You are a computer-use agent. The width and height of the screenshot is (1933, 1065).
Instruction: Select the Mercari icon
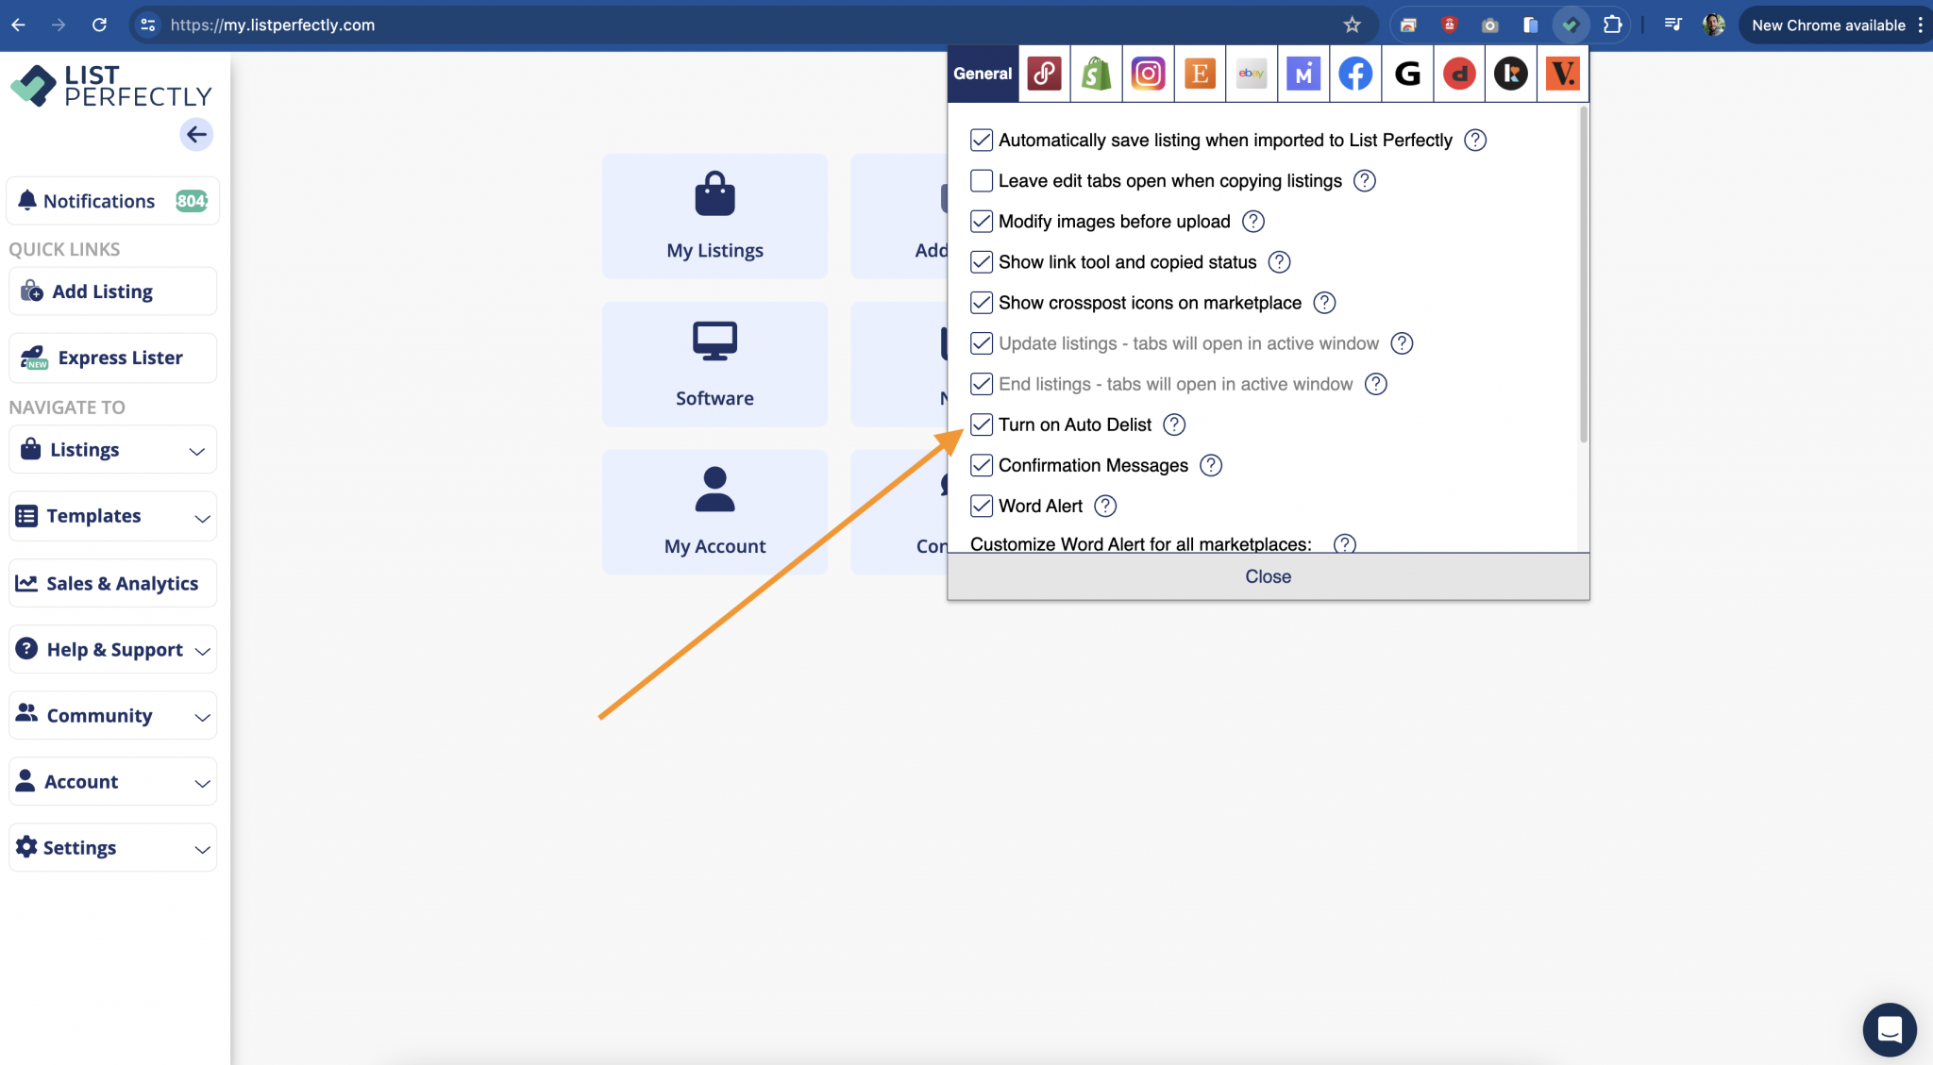click(x=1303, y=74)
